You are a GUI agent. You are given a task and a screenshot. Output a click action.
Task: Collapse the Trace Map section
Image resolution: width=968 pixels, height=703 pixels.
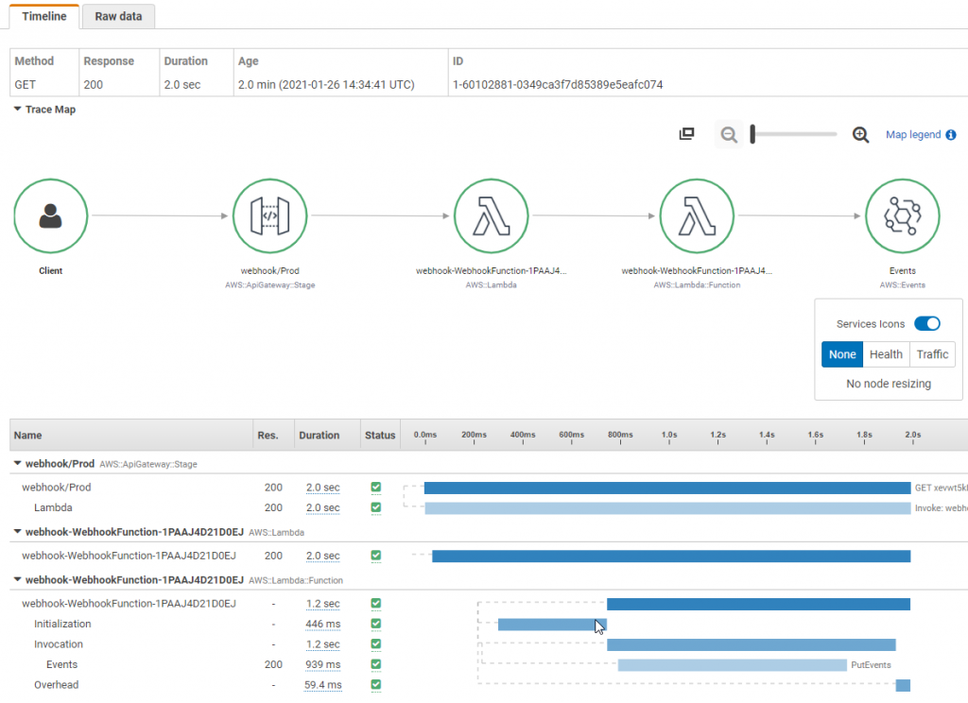point(15,109)
